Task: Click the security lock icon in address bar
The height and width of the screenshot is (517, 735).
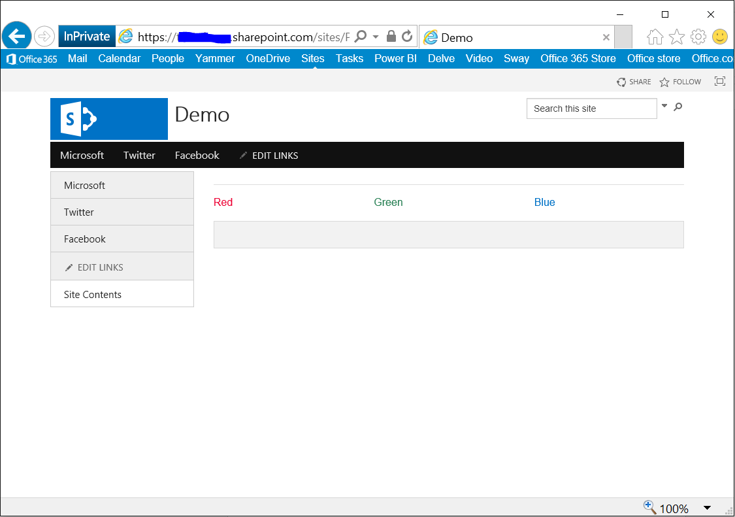Action: [x=391, y=36]
